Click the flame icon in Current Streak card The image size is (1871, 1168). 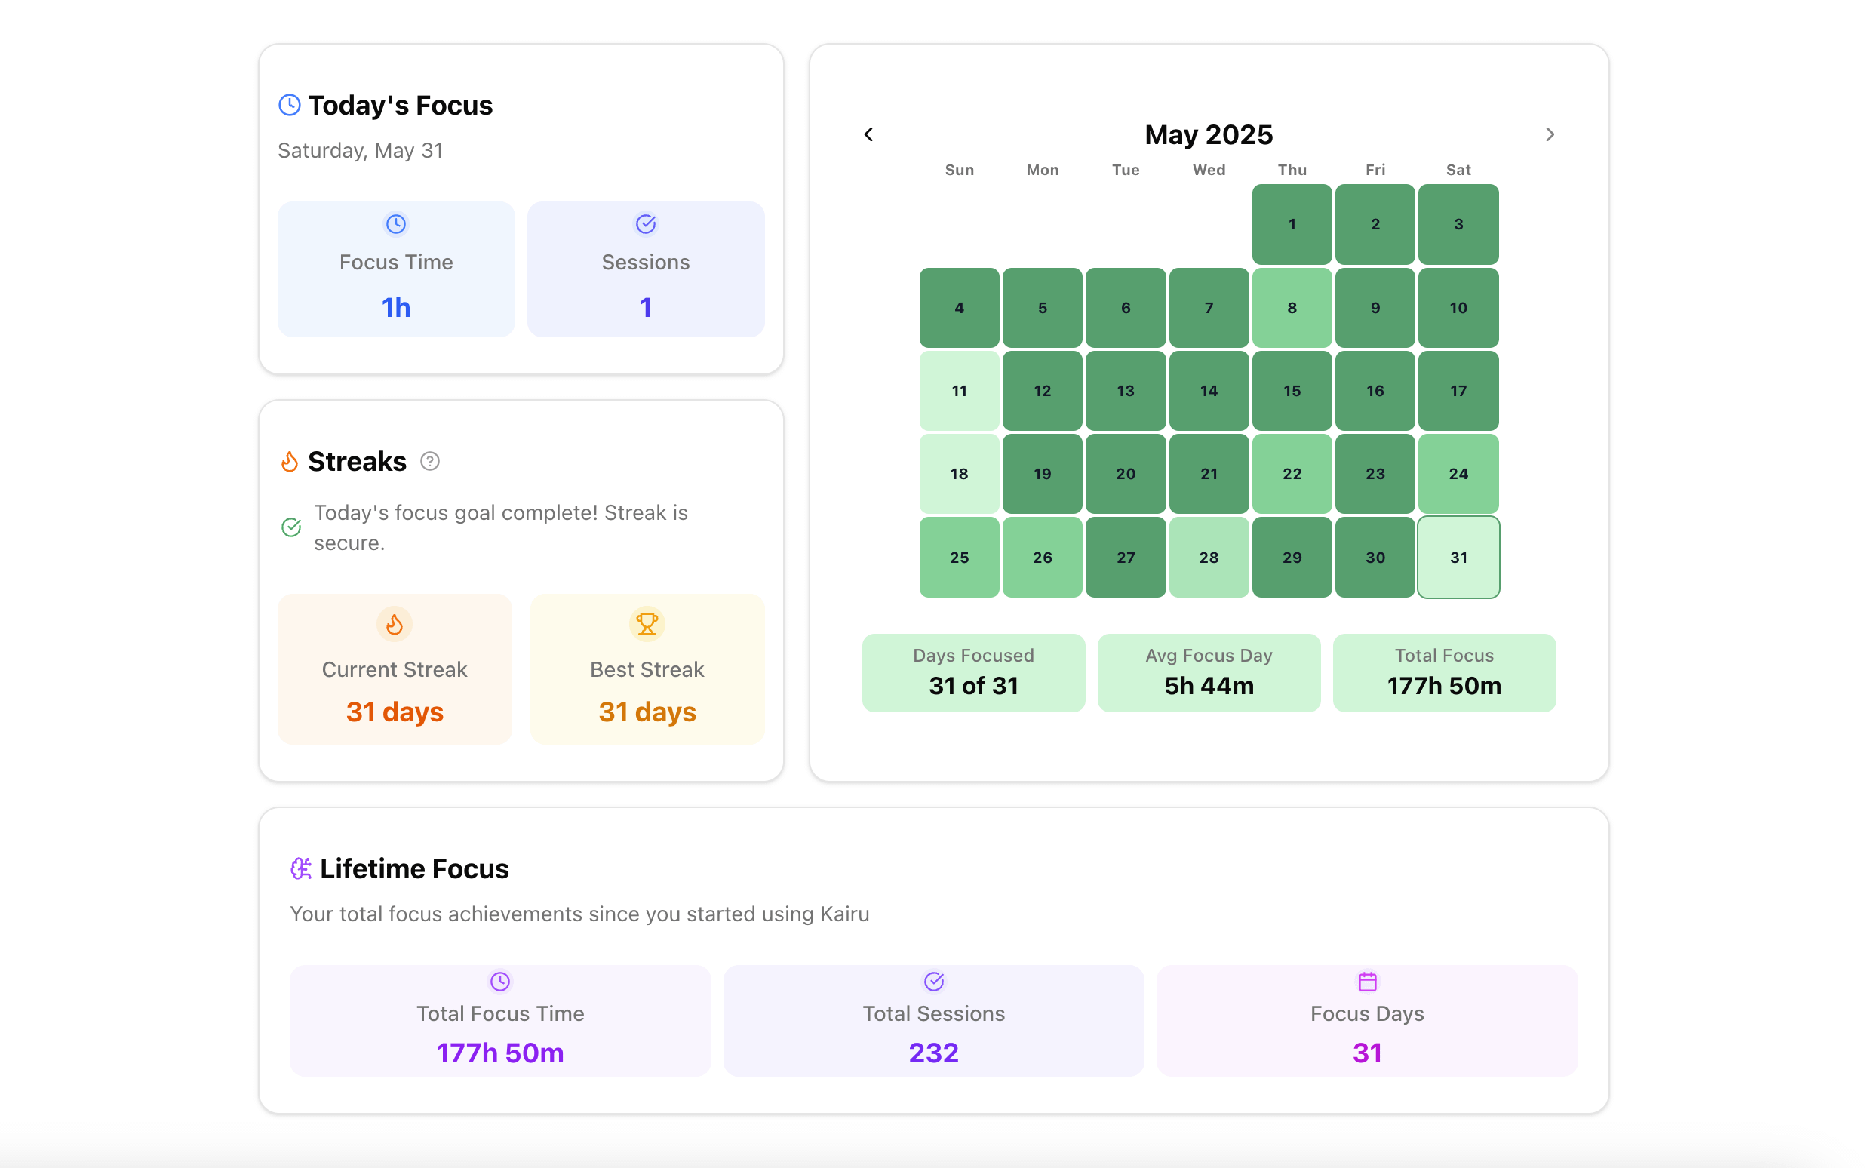pos(395,624)
